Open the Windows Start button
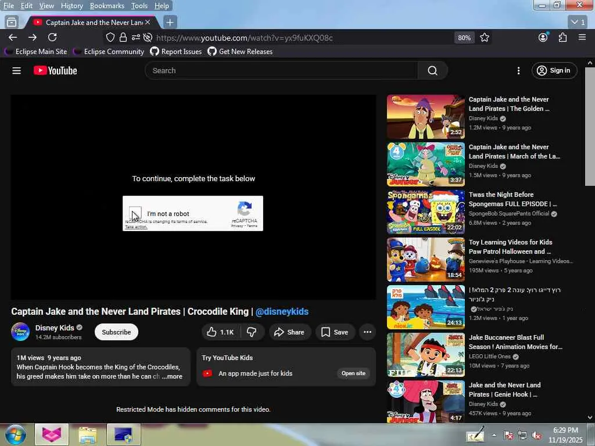Viewport: 595px width, 446px height. click(x=16, y=434)
